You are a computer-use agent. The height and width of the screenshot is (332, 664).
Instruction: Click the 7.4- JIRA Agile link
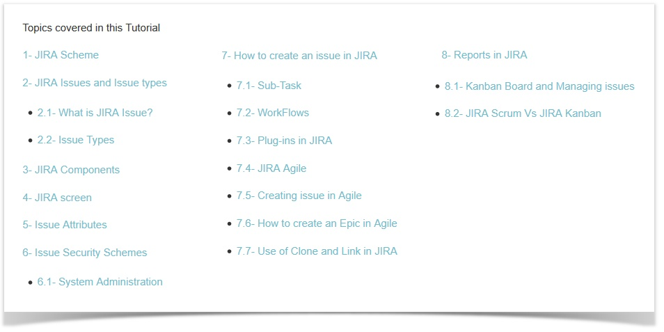[x=271, y=169]
